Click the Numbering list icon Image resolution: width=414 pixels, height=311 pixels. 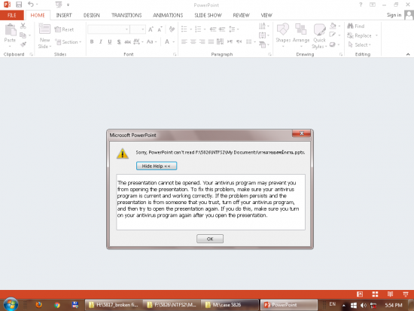[x=198, y=29]
